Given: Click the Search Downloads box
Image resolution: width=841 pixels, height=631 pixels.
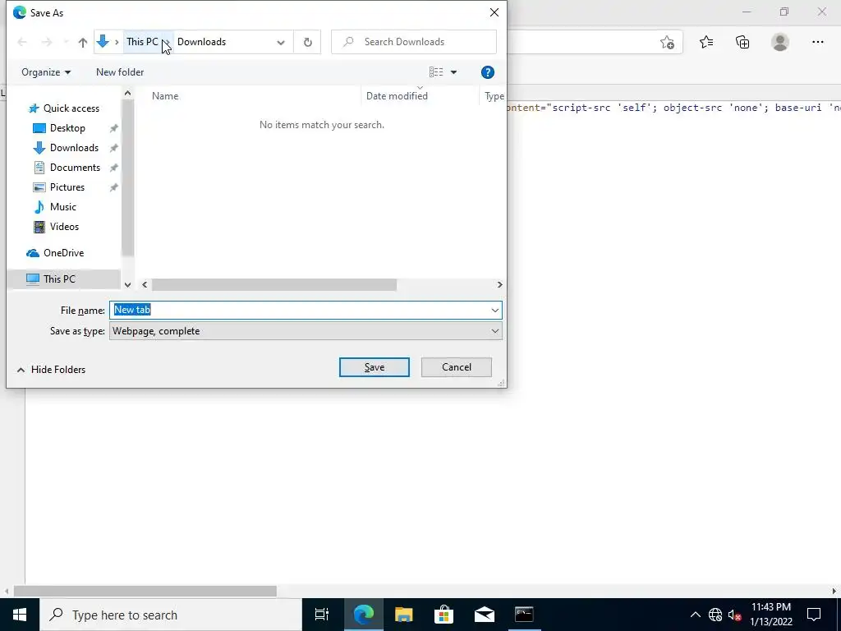Looking at the screenshot, I should click(414, 42).
